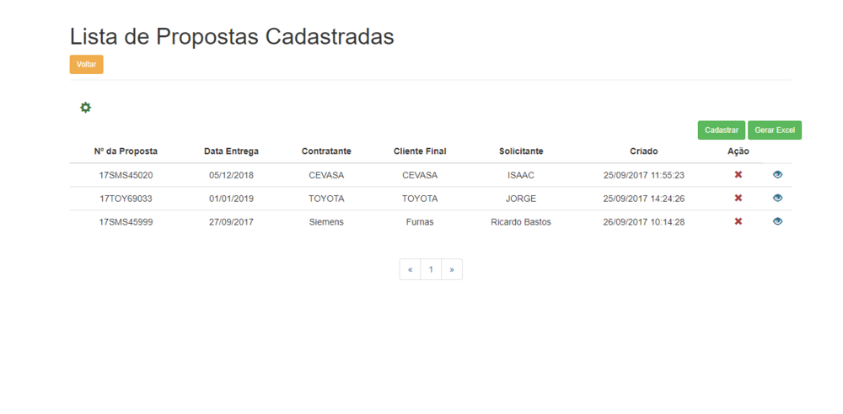This screenshot has width=843, height=414.
Task: View the Siemens proposal via eye icon
Action: pos(777,222)
